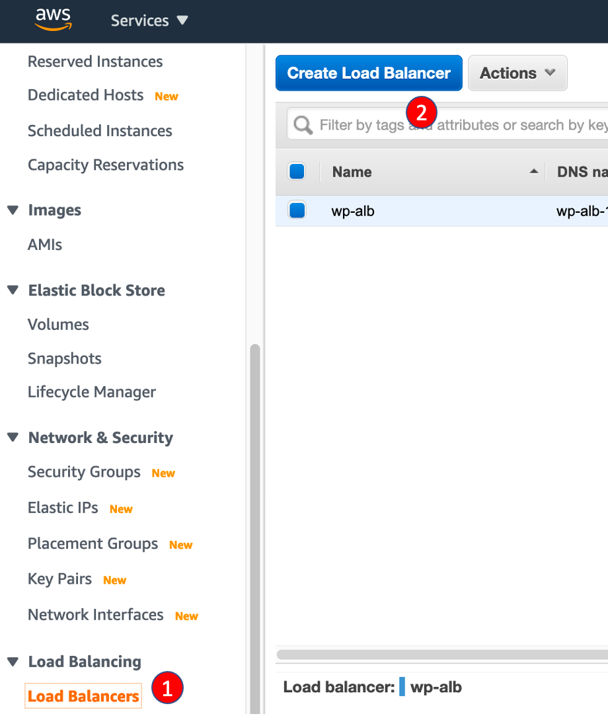Open the Services dropdown menu
Viewport: 608px width, 718px height.
149,20
